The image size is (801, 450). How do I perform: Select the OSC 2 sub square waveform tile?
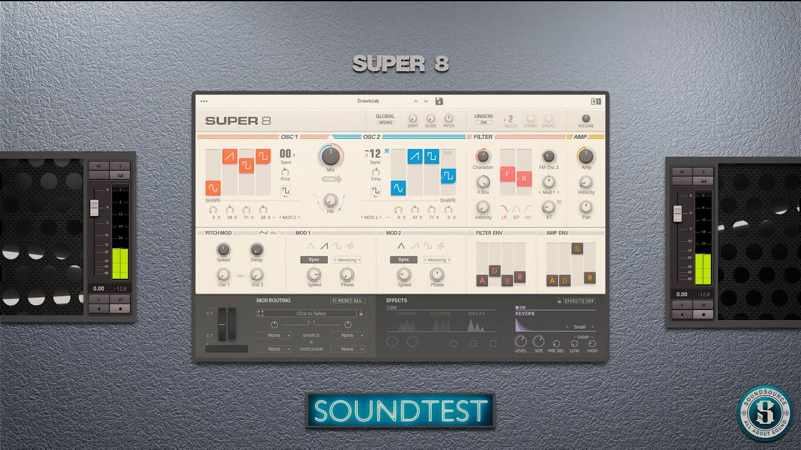(x=448, y=176)
